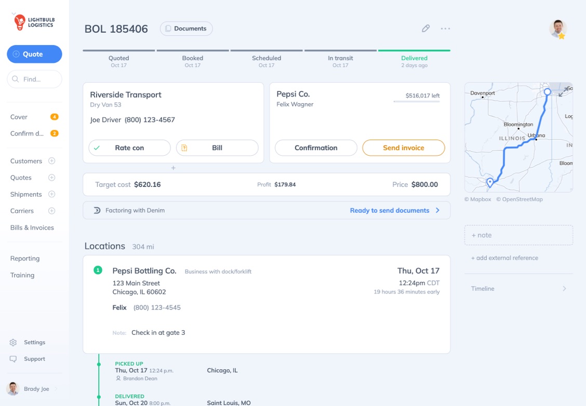Open Confirm d... in the sidebar
The height and width of the screenshot is (406, 586).
click(27, 133)
